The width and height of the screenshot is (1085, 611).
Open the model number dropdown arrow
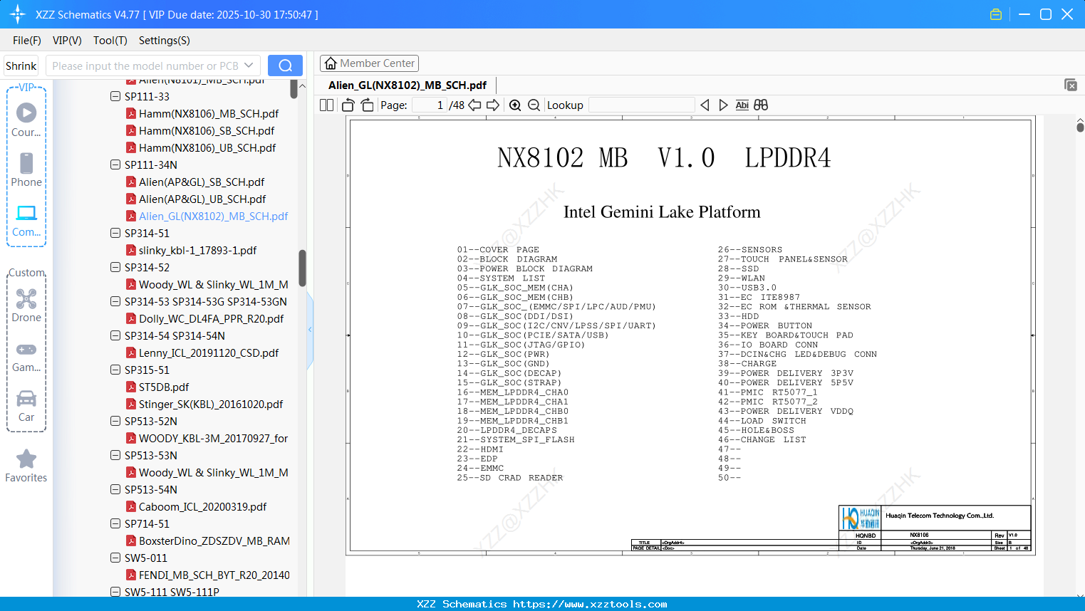tap(249, 66)
